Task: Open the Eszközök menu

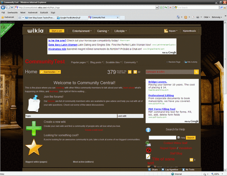Action: (x=44, y=12)
